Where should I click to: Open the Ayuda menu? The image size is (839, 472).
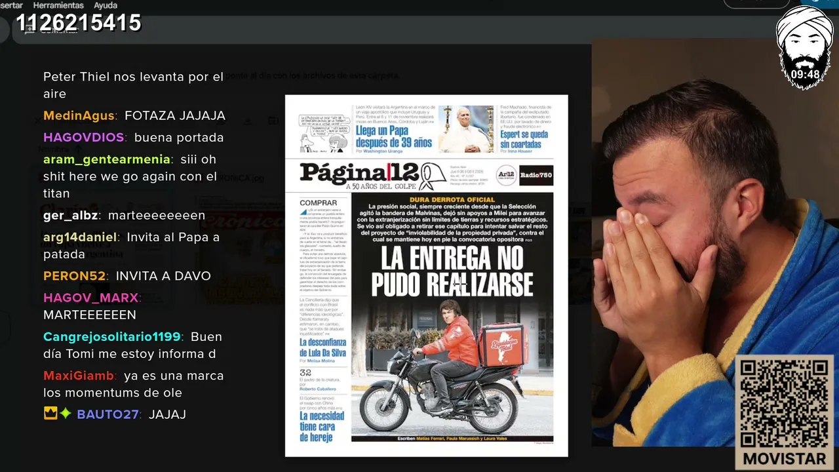tap(106, 5)
